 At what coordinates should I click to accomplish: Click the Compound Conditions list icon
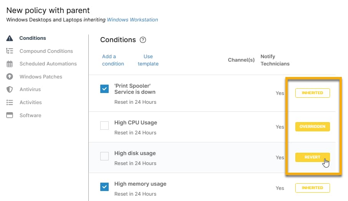[10, 51]
